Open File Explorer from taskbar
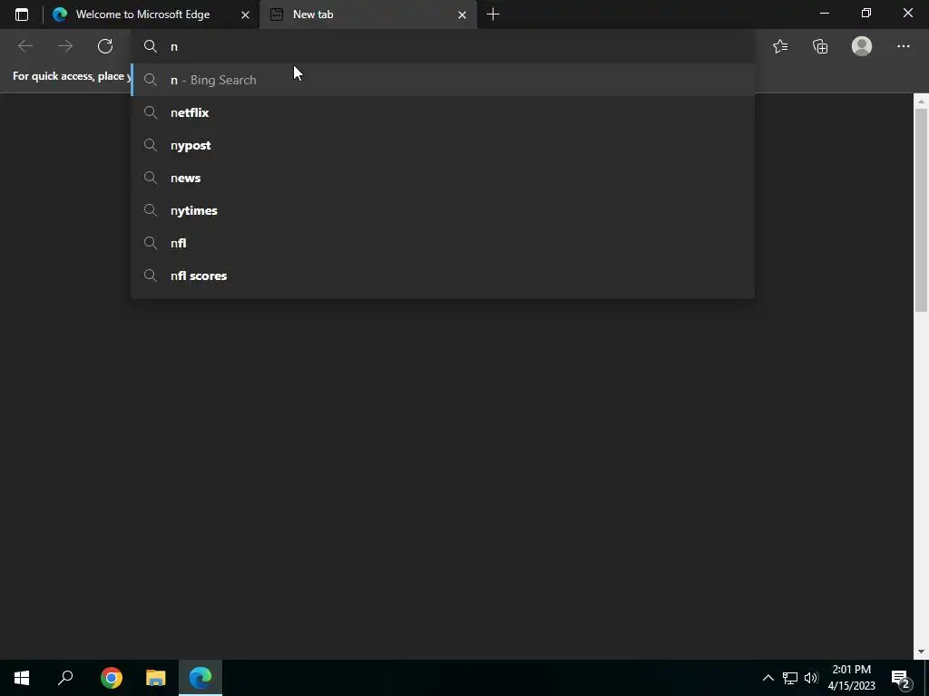The width and height of the screenshot is (929, 696). (x=156, y=678)
